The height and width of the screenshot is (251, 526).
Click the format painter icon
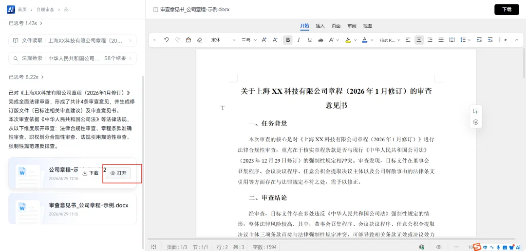[x=188, y=40]
